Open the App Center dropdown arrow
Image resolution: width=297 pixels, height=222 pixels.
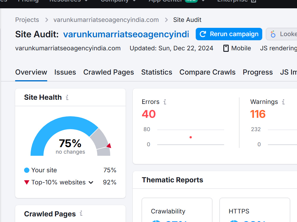[x=203, y=1]
